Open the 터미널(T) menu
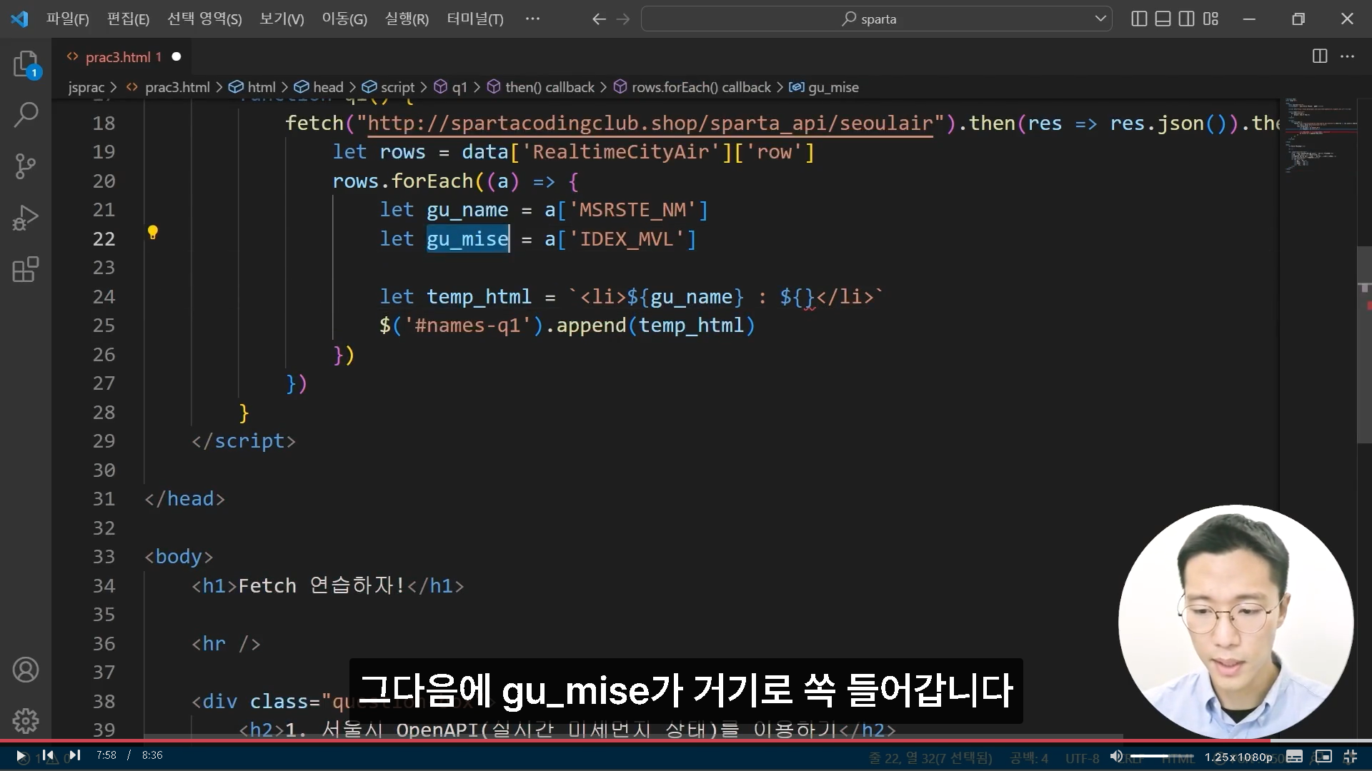The width and height of the screenshot is (1372, 771). [475, 19]
